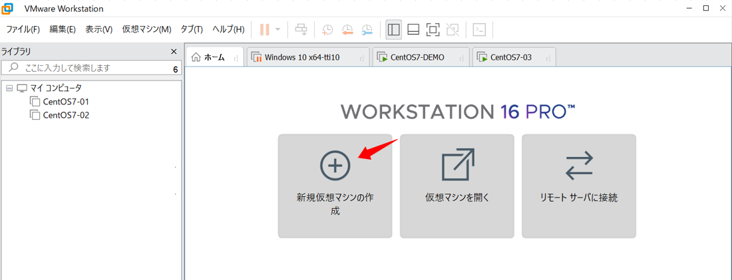Screen dimensions: 732x280
Task: Switch to the Windows 10 x64-tti10 tab
Action: tap(308, 57)
